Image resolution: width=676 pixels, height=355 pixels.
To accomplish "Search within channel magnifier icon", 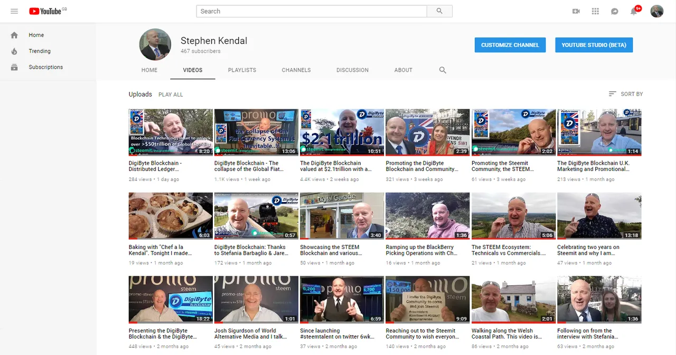I will coord(443,70).
